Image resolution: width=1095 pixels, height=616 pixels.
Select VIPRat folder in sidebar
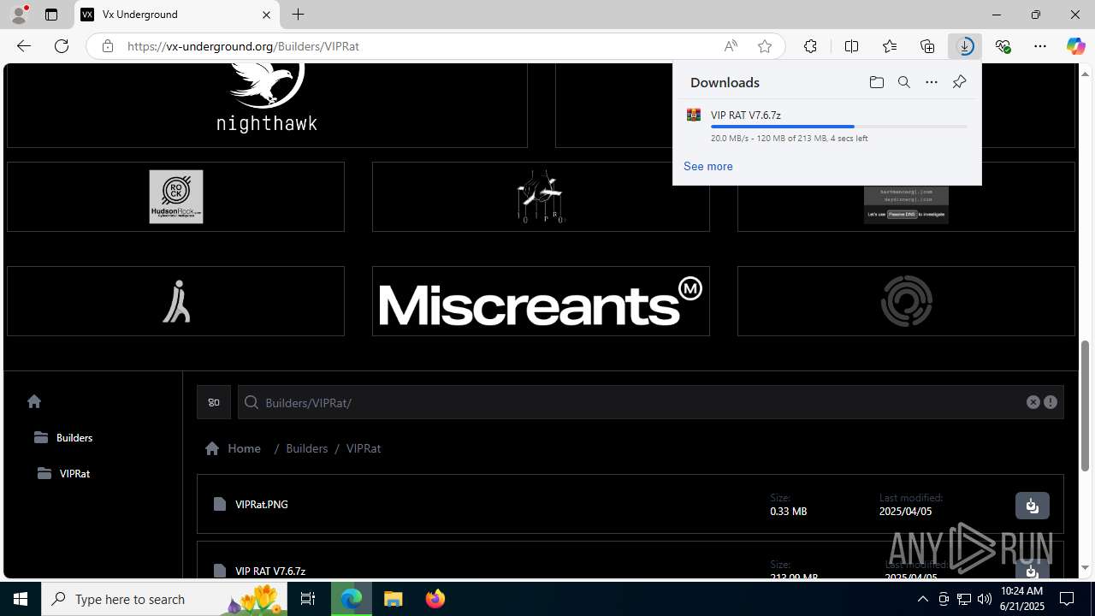click(x=64, y=473)
